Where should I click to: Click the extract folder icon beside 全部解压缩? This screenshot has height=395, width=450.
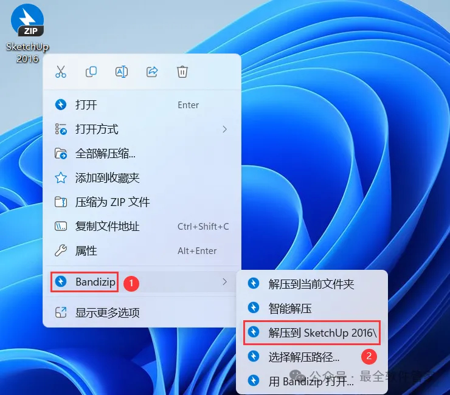pyautogui.click(x=61, y=154)
